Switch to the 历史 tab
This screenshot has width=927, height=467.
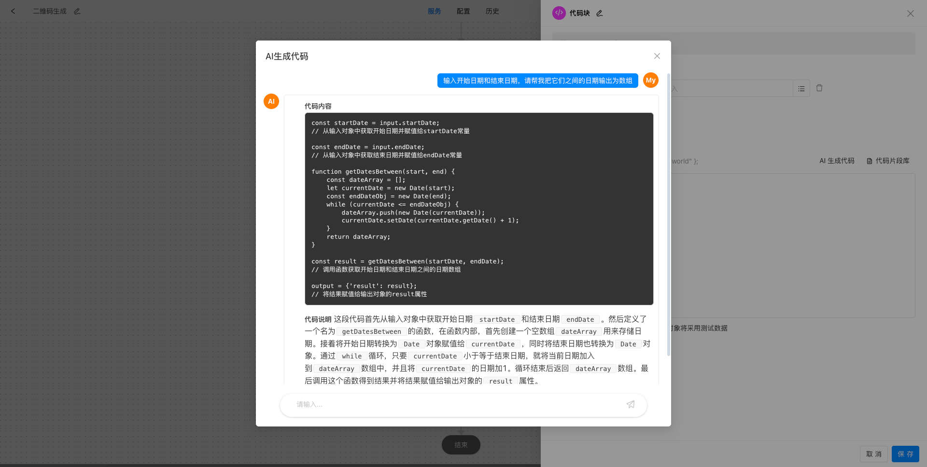pos(492,11)
